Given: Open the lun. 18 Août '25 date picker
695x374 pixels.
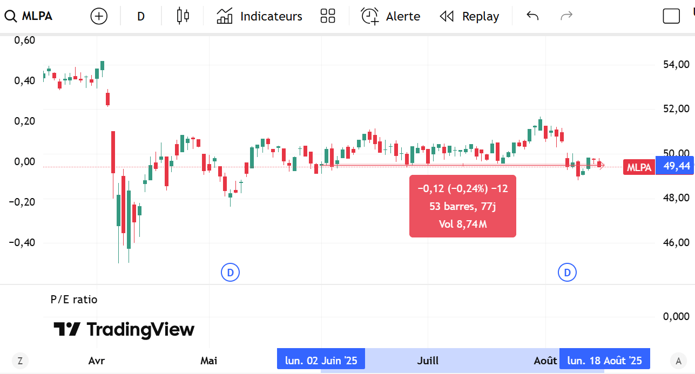Looking at the screenshot, I should 604,359.
